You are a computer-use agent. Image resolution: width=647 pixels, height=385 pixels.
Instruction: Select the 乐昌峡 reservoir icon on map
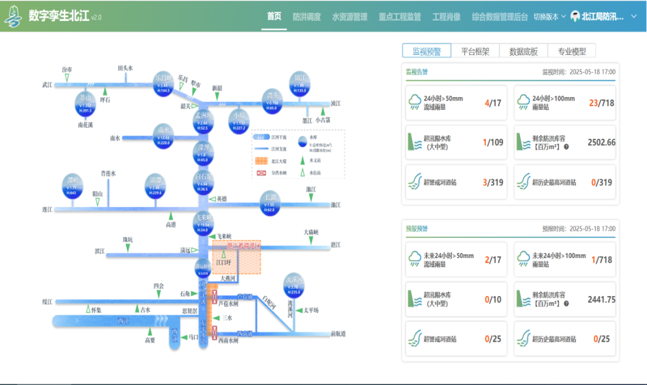tap(162, 84)
